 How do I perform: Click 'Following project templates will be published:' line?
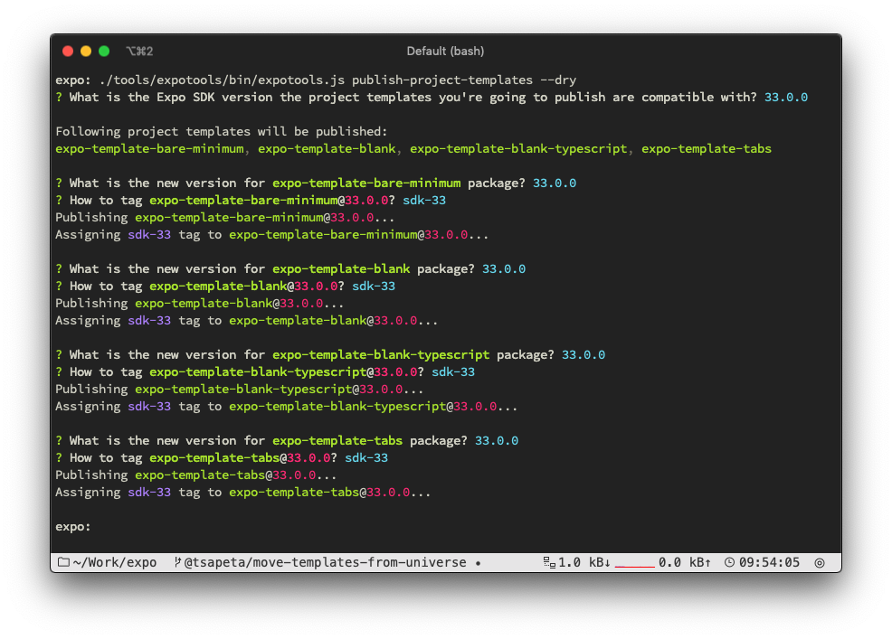point(222,131)
